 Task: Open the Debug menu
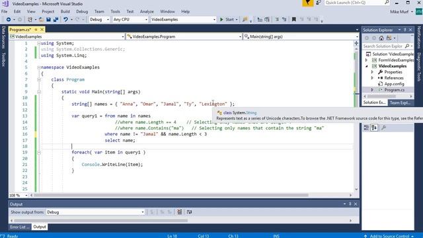pyautogui.click(x=82, y=12)
